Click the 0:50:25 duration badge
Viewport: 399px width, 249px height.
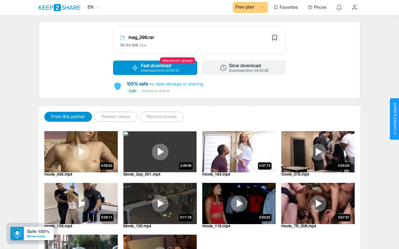(265, 217)
